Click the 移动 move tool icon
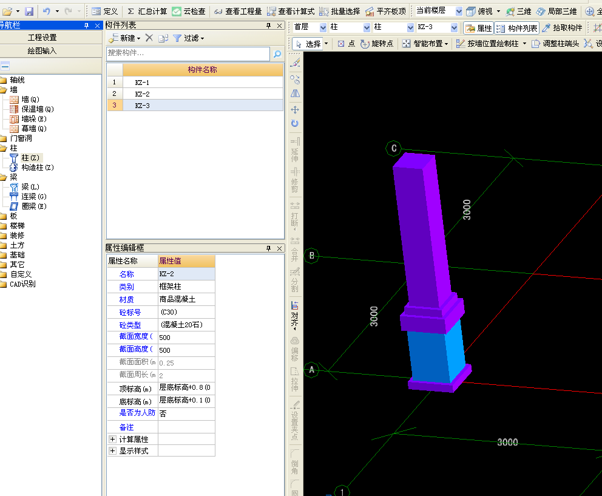 pos(295,110)
